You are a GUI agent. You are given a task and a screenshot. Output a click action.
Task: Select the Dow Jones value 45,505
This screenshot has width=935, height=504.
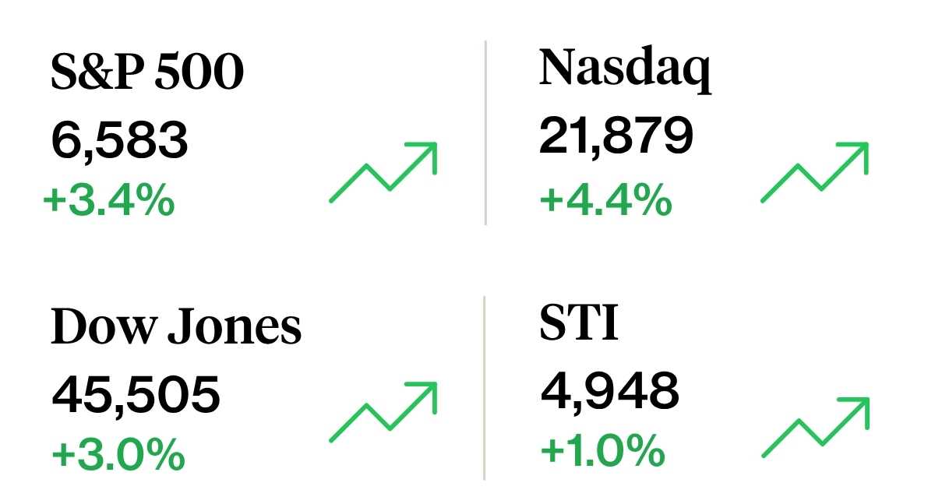[136, 394]
